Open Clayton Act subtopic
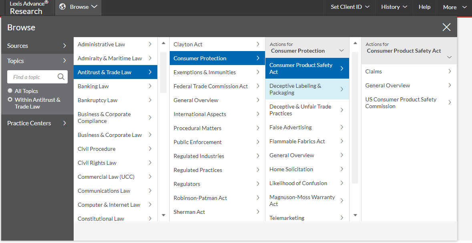The image size is (472, 243). pos(217,44)
